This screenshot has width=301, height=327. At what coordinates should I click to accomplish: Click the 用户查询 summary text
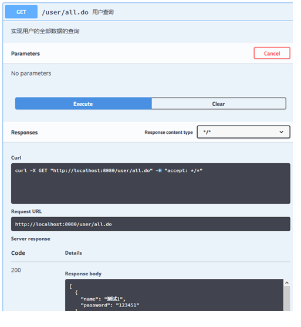103,12
